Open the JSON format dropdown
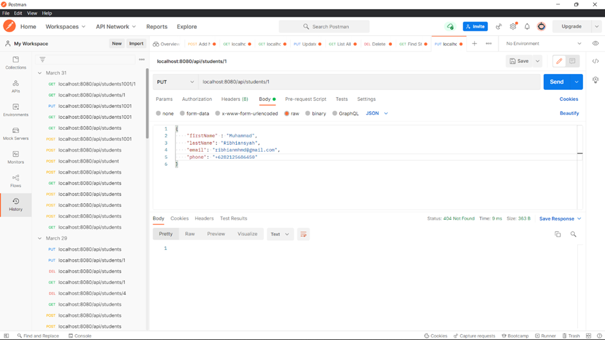The height and width of the screenshot is (340, 605). pyautogui.click(x=377, y=113)
